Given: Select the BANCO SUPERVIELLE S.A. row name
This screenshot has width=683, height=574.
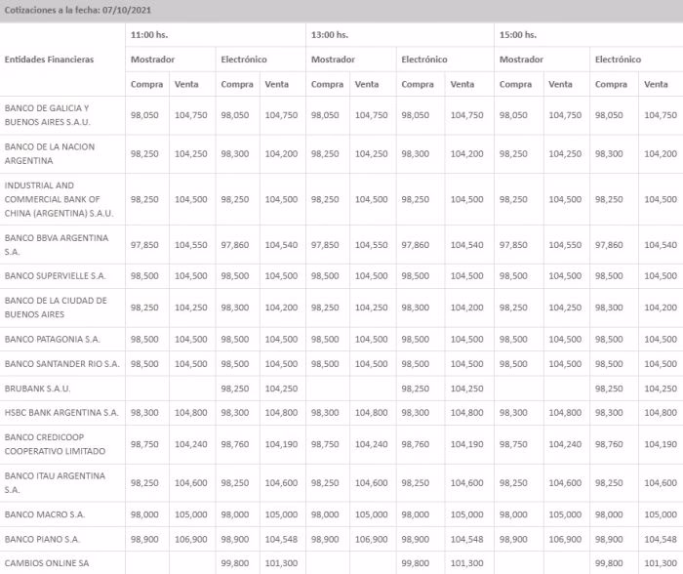Looking at the screenshot, I should pos(55,276).
